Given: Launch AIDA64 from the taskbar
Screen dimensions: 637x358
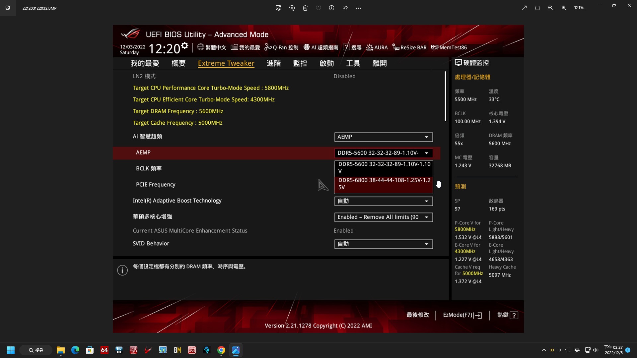Looking at the screenshot, I should [x=105, y=350].
